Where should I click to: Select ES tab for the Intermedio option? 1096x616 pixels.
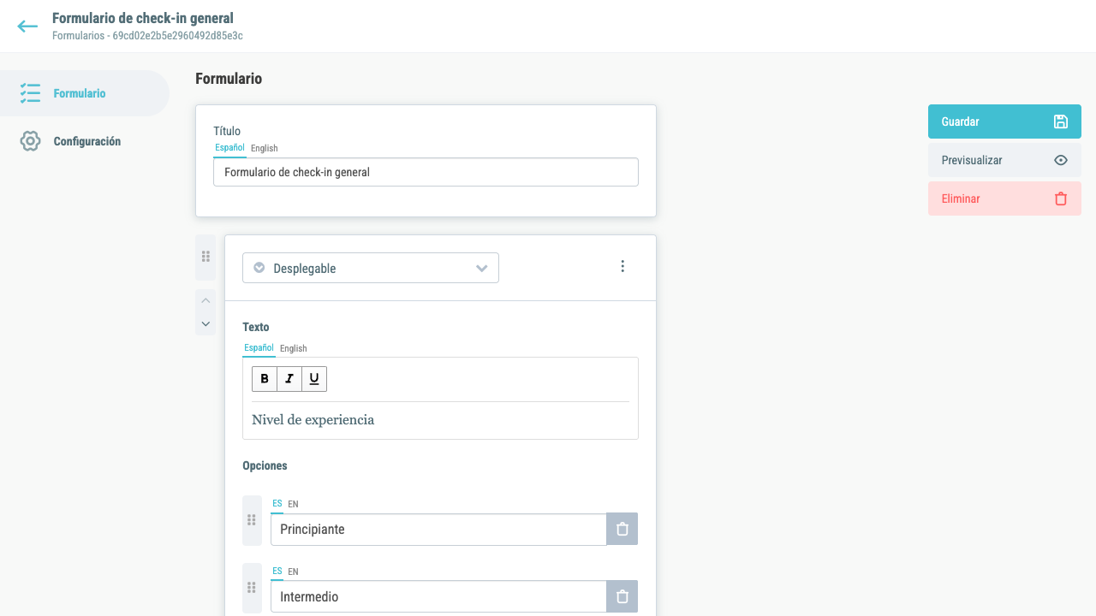(277, 572)
